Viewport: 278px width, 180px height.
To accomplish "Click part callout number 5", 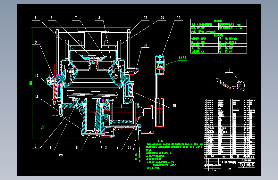I will point(36,18).
